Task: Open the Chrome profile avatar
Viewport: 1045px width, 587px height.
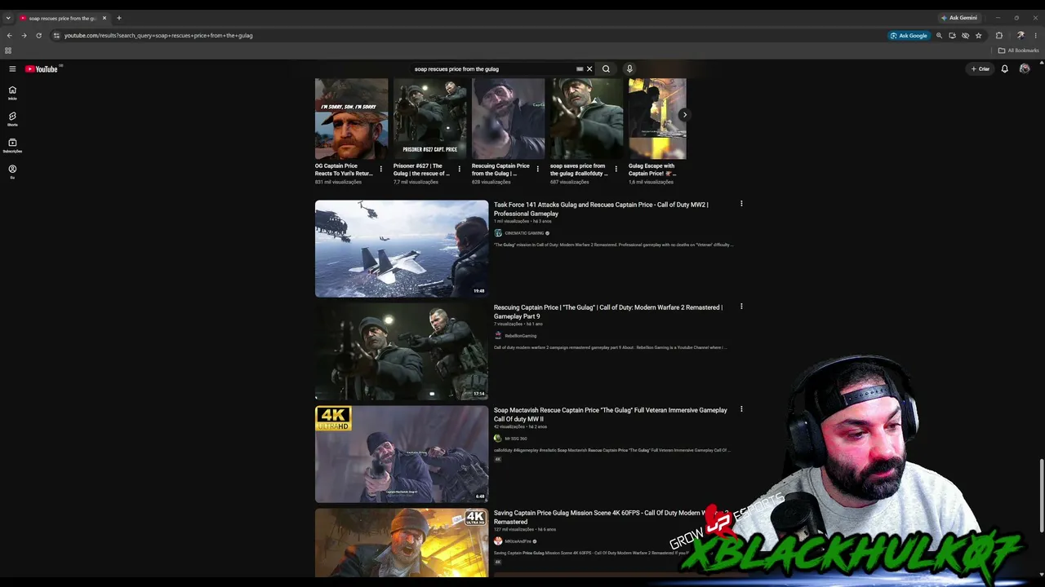Action: 1021,36
